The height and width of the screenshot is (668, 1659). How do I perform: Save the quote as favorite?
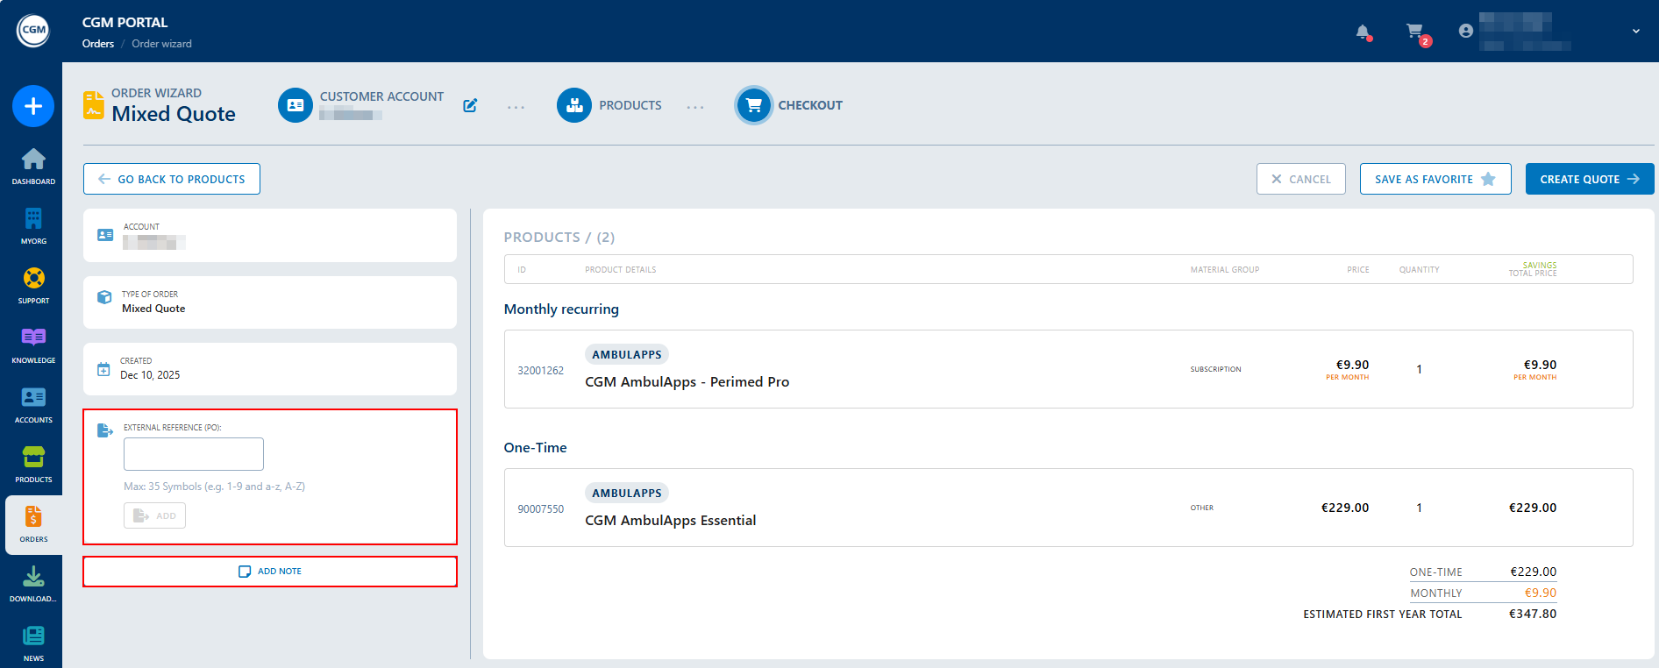pos(1435,179)
